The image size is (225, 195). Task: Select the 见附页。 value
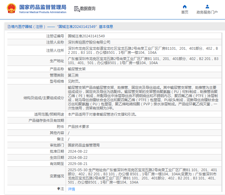74,81
